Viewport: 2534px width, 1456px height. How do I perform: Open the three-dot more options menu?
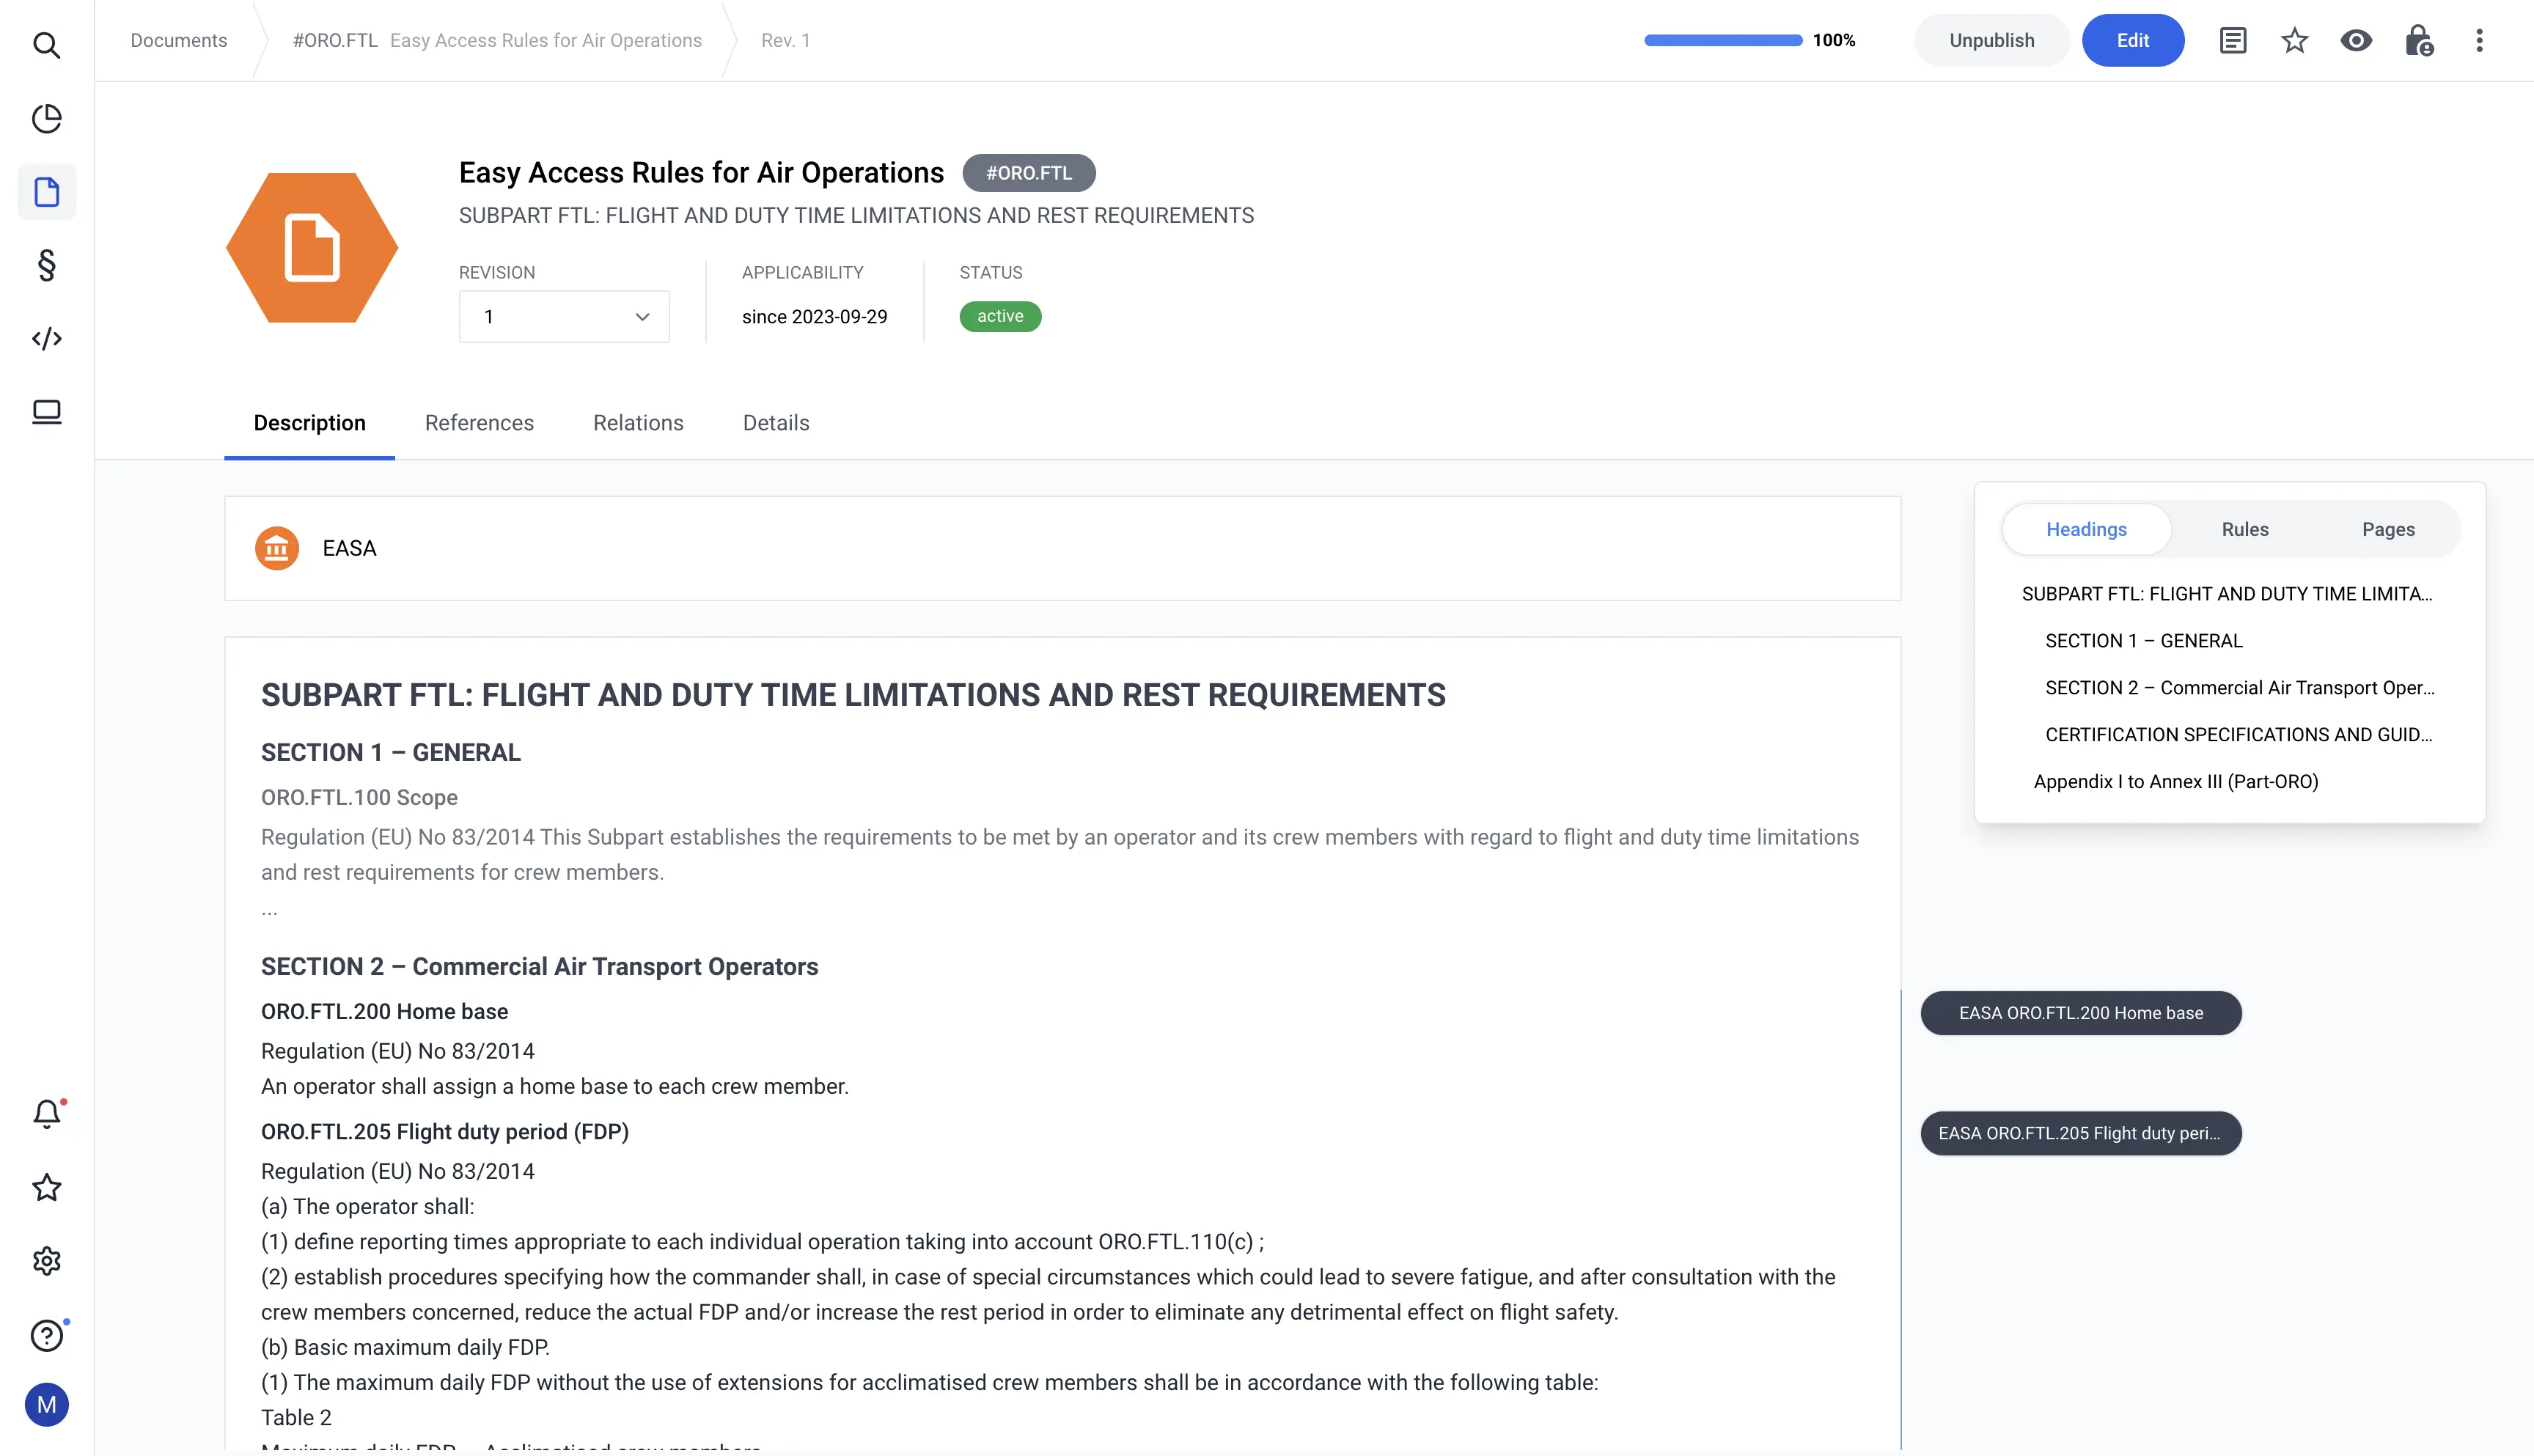[2479, 41]
